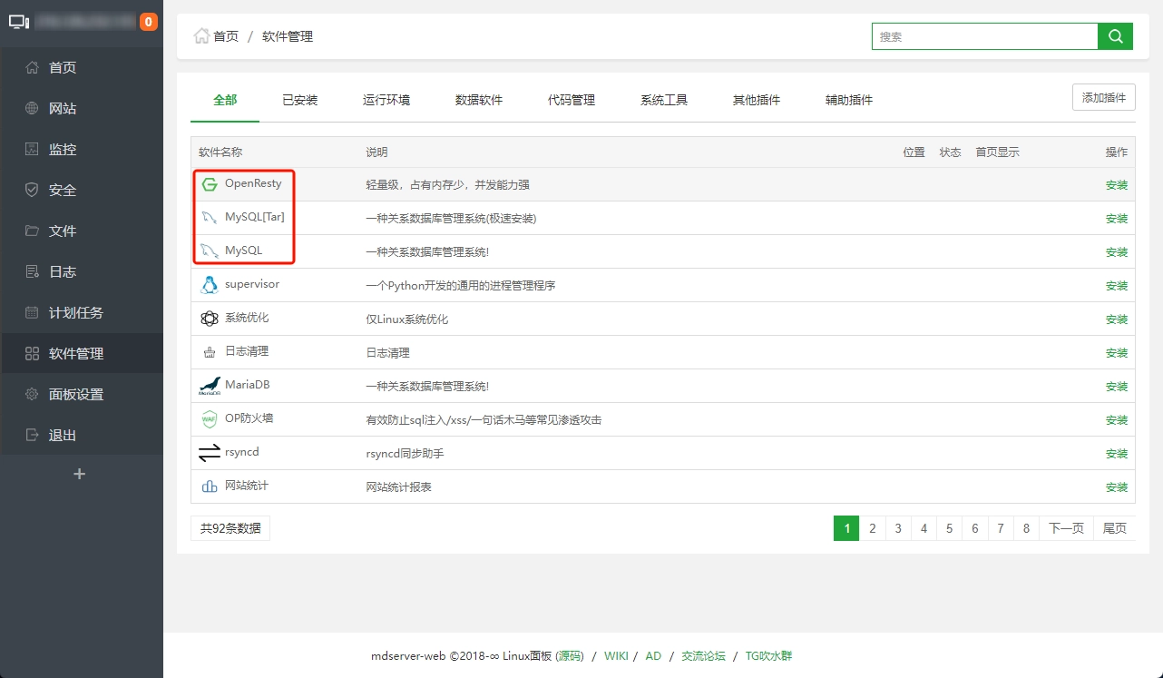Switch to the 数据软件 tab
This screenshot has width=1163, height=678.
pos(479,100)
